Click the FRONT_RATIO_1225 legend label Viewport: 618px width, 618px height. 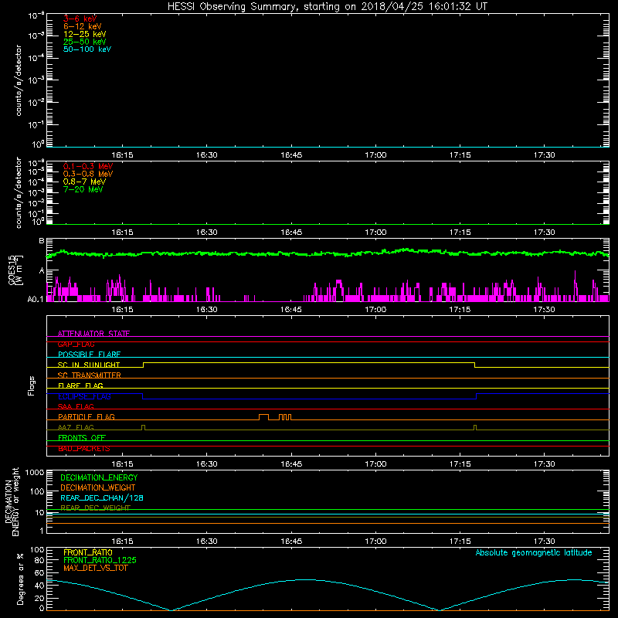coord(100,560)
